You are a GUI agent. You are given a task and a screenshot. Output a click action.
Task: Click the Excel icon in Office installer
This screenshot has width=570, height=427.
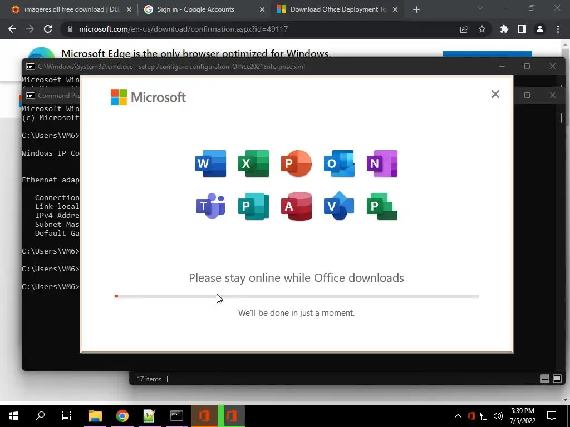coord(253,163)
